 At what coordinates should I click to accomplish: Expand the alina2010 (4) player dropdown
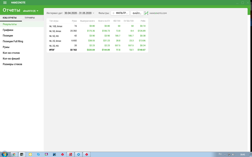click(31, 11)
